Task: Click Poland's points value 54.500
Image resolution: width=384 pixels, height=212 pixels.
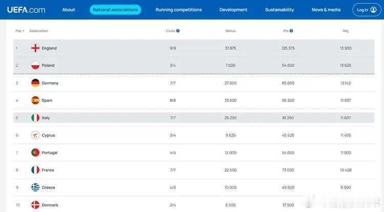Action: coord(288,65)
